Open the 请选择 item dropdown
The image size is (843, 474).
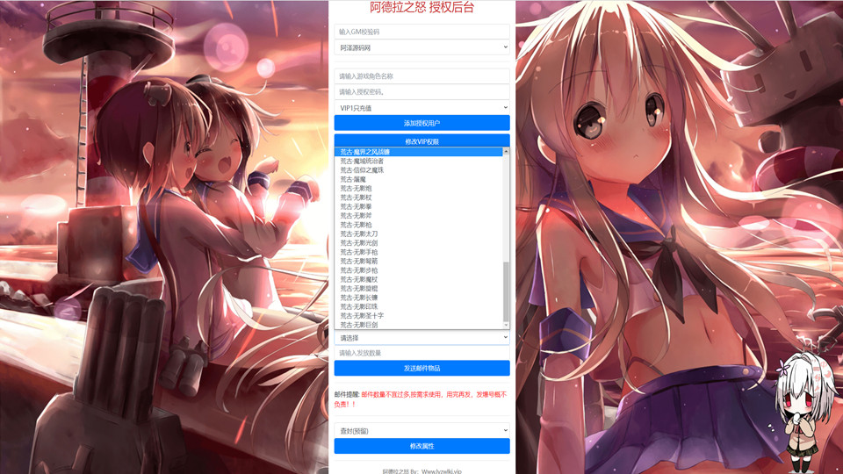[x=421, y=338]
